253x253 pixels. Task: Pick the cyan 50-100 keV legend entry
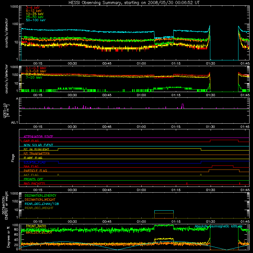(36, 20)
